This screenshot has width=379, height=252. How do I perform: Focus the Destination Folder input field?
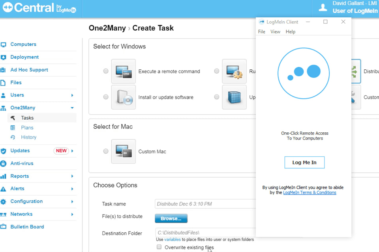[x=205, y=233]
